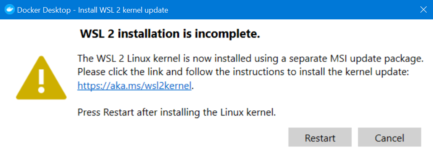
Task: Dismiss the dialog with the Cancel button
Action: pyautogui.click(x=389, y=137)
